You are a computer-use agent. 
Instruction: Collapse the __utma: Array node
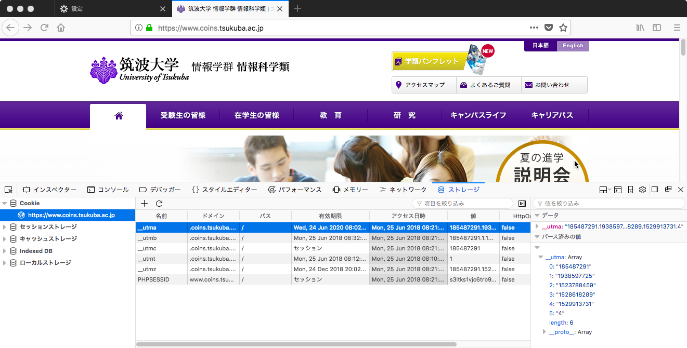coord(541,257)
